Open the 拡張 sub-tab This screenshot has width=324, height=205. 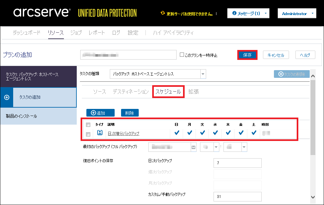pyautogui.click(x=194, y=92)
